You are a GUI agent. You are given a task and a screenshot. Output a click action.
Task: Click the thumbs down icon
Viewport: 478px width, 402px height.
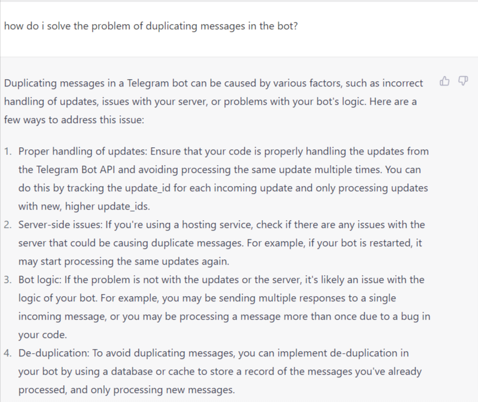click(x=463, y=81)
